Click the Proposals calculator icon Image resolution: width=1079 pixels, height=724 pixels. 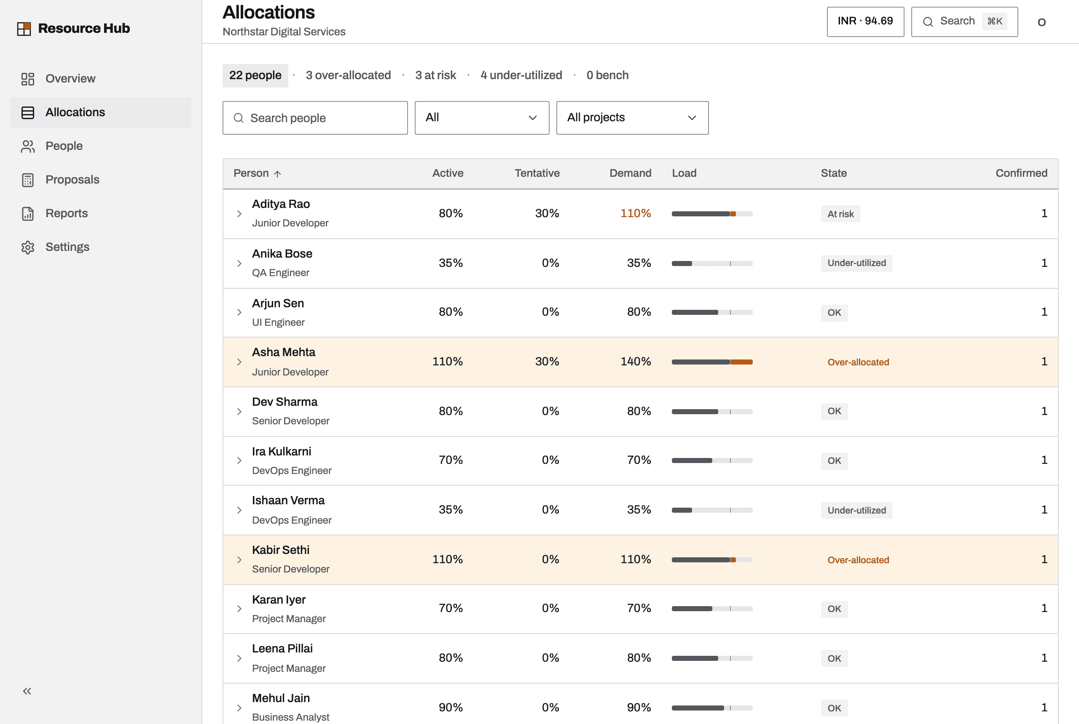[x=28, y=180]
